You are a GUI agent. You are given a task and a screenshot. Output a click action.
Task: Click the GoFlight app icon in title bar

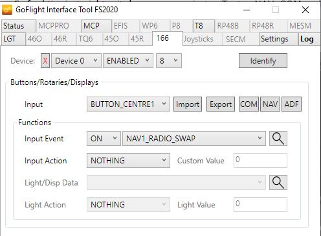tap(7, 10)
